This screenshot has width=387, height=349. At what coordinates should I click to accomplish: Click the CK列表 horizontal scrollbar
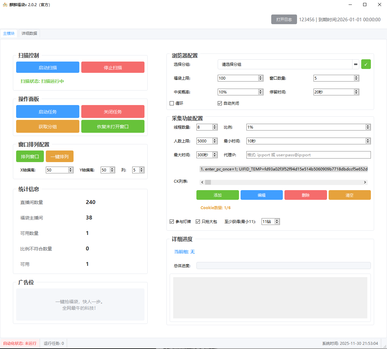283,182
